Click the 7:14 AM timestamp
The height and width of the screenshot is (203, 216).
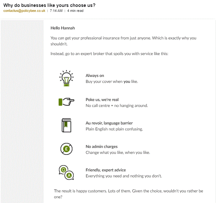(x=56, y=11)
